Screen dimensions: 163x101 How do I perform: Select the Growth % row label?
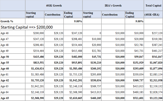tap(12, 21)
